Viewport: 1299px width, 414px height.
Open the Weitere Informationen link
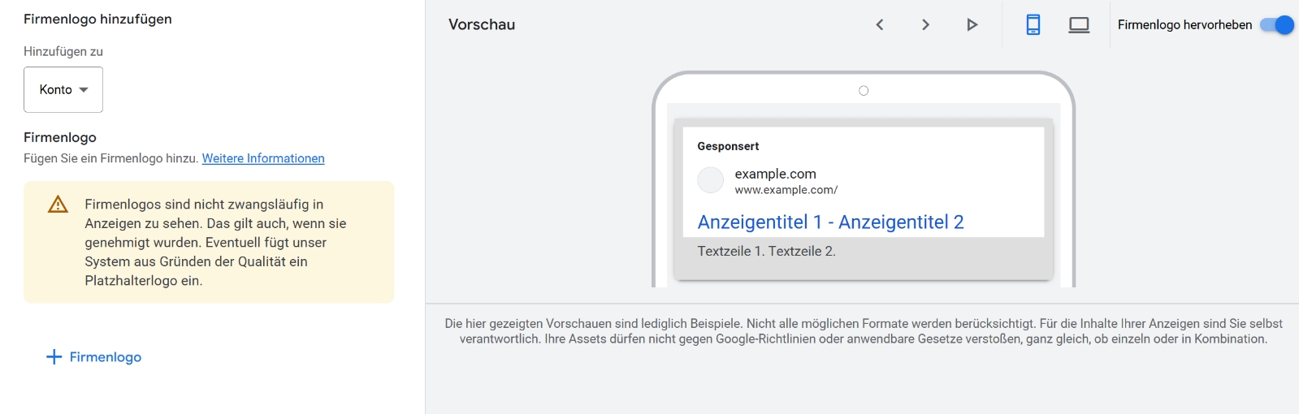263,158
